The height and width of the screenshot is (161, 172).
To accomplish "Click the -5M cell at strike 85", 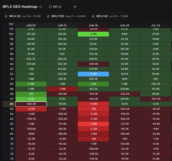I will tap(93, 109).
